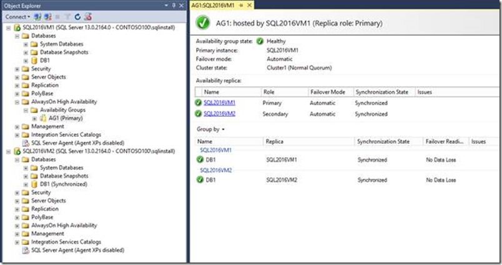Select Management folder under SQL2016VM1
The width and height of the screenshot is (502, 265).
click(x=47, y=127)
